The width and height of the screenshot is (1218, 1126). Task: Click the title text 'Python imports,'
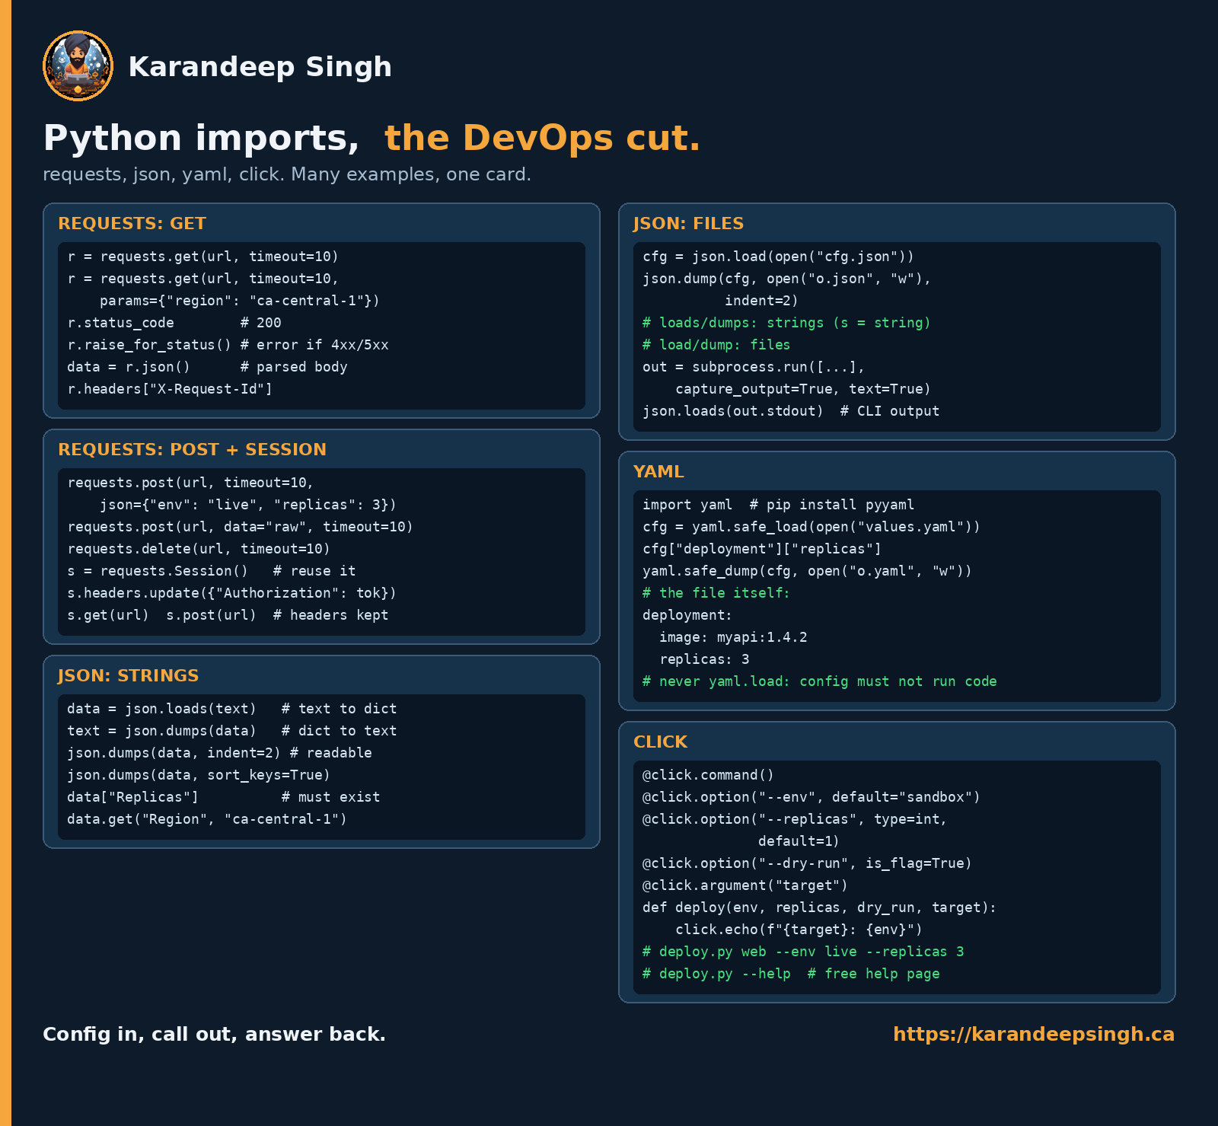(x=201, y=138)
